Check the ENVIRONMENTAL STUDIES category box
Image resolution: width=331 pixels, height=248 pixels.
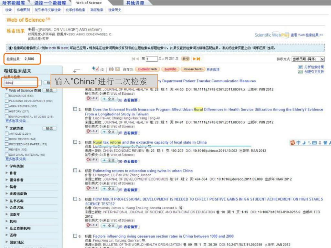(x=6, y=117)
